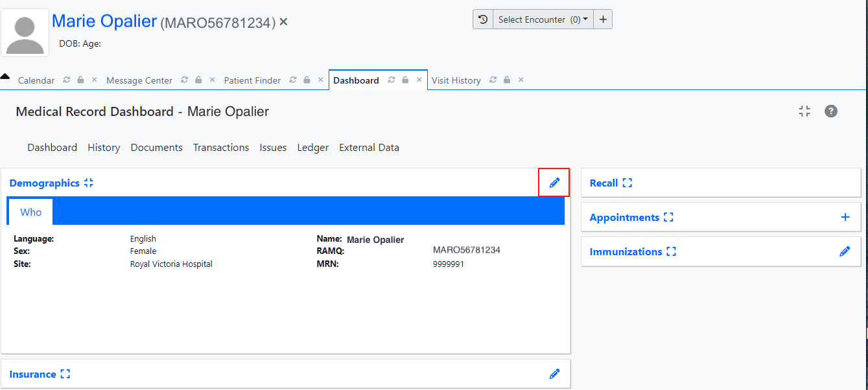Expand the Recall panel

pyautogui.click(x=626, y=183)
